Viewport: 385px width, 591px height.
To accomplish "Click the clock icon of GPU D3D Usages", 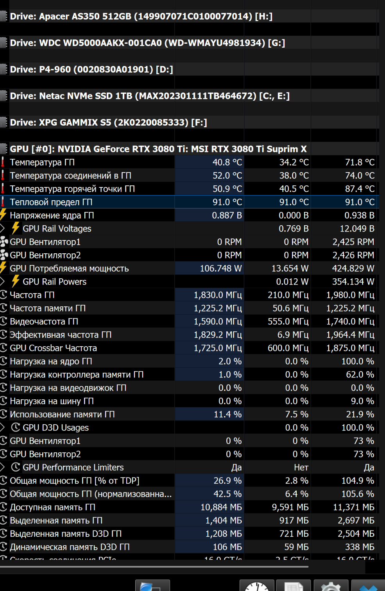I will click(16, 427).
